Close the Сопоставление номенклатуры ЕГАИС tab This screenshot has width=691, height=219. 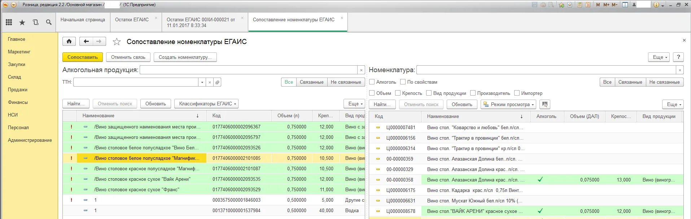342,18
